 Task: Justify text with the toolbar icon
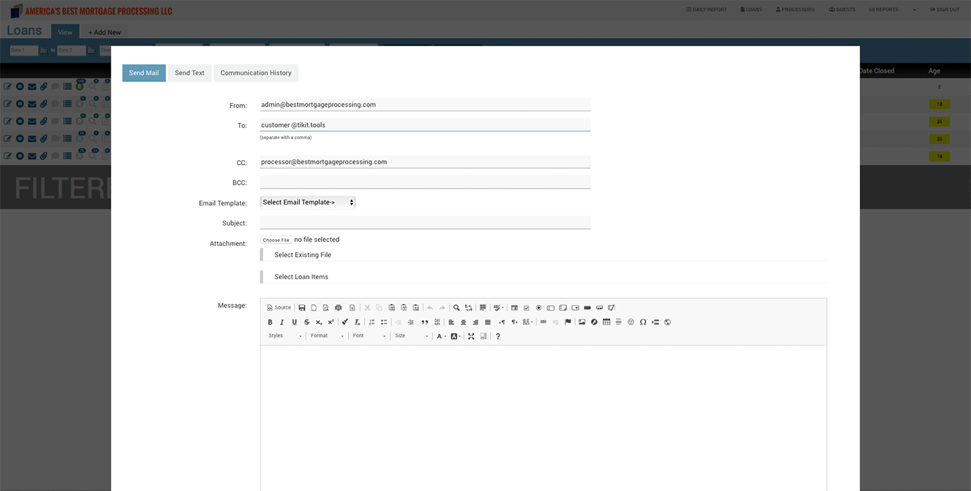488,322
